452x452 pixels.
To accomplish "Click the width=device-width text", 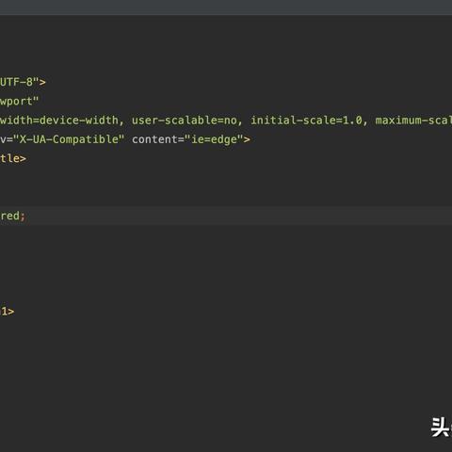I will click(x=59, y=121).
